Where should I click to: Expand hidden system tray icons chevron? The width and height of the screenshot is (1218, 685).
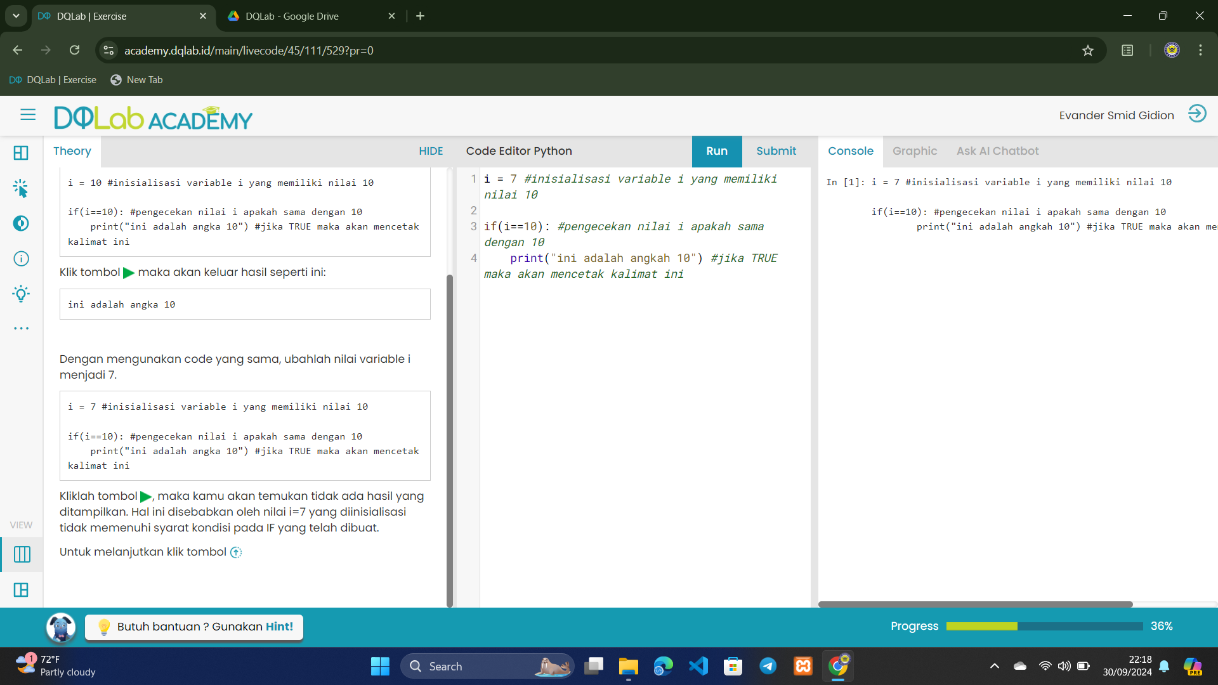(x=995, y=666)
